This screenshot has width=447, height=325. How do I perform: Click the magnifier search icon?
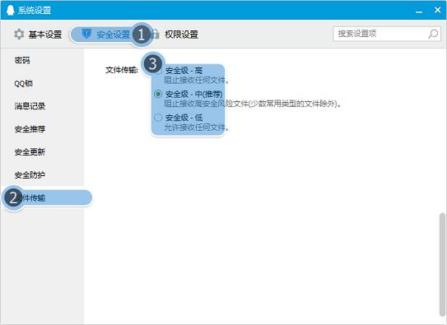433,34
